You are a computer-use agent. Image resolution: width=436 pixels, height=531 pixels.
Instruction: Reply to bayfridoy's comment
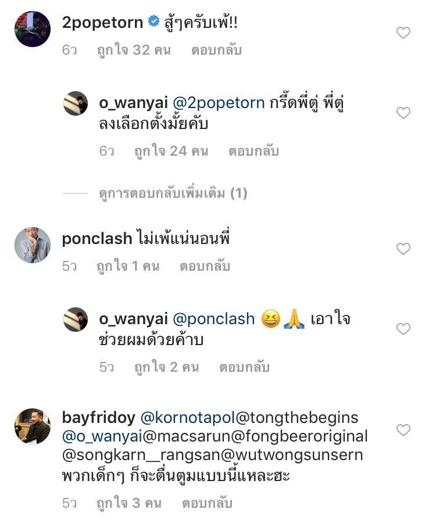(x=208, y=503)
